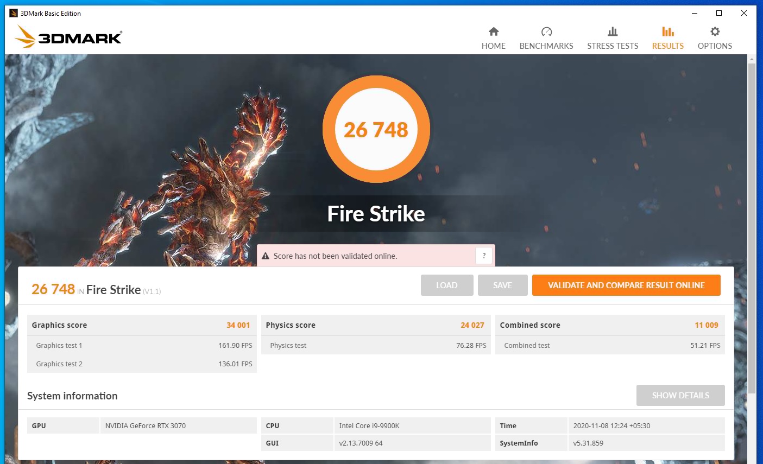Open Options via the gear icon

pyautogui.click(x=715, y=31)
